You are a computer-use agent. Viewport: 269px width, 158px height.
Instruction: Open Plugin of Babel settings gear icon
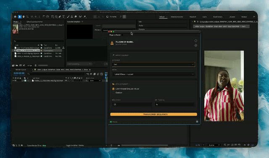click(196, 45)
